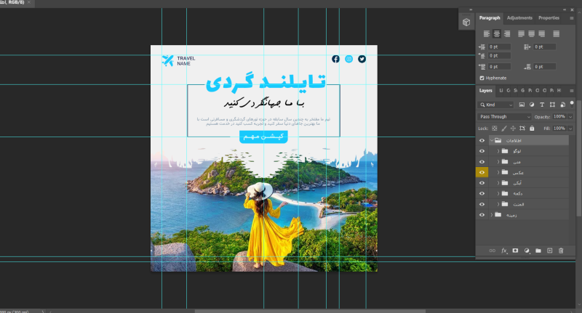Create a new layer group

click(x=538, y=251)
